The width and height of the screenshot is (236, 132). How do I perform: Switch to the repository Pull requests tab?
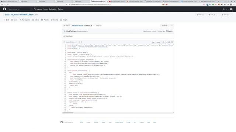click(x=25, y=20)
